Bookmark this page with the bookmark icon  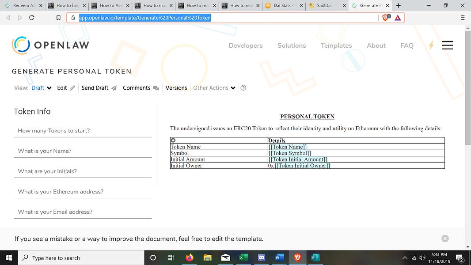click(58, 18)
